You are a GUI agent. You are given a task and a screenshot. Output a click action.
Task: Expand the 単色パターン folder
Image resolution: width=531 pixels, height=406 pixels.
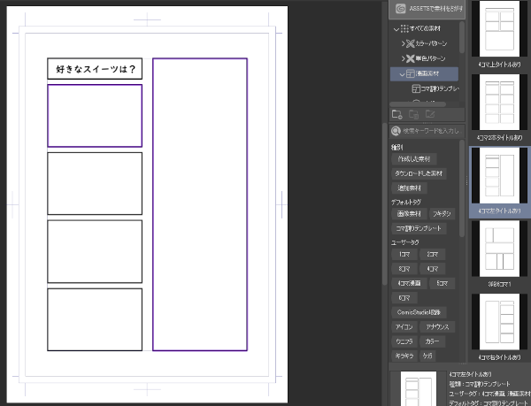coord(403,58)
